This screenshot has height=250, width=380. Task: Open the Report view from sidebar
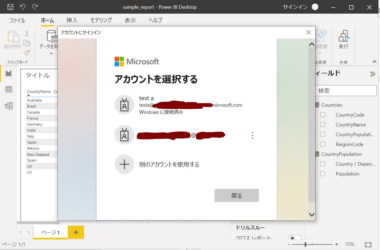[9, 73]
